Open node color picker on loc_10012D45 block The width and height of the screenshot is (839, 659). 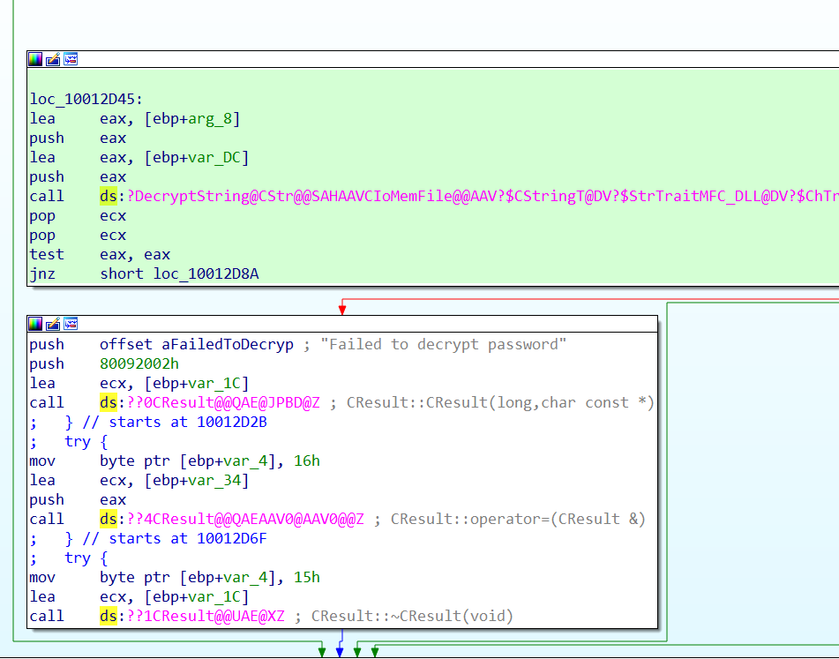click(x=35, y=59)
